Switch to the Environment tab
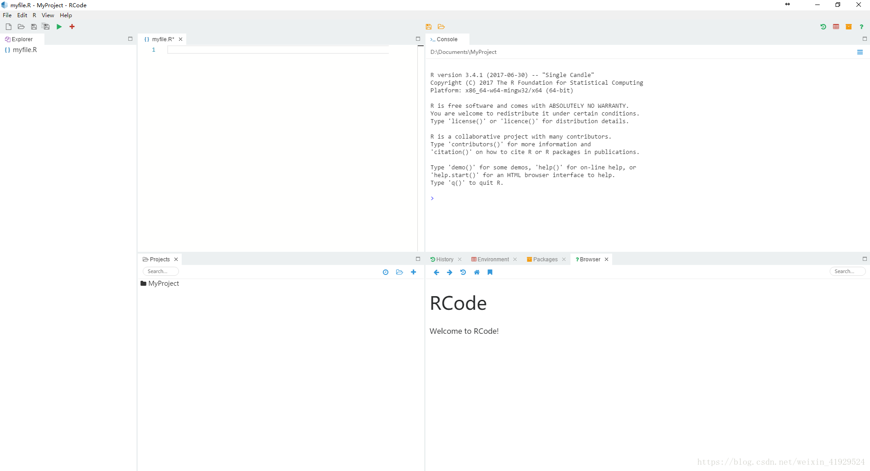Screen dimensions: 870x471 pos(490,260)
